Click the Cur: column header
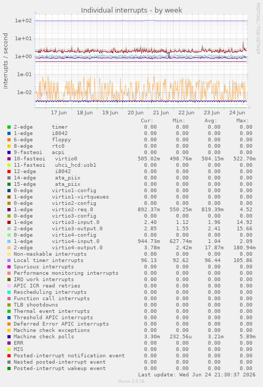 [x=147, y=121]
